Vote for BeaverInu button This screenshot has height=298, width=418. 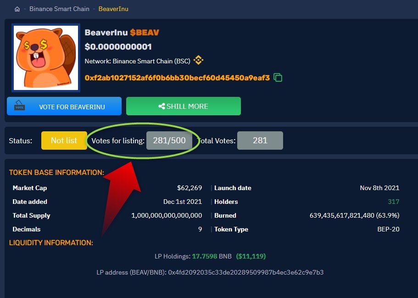pyautogui.click(x=64, y=106)
